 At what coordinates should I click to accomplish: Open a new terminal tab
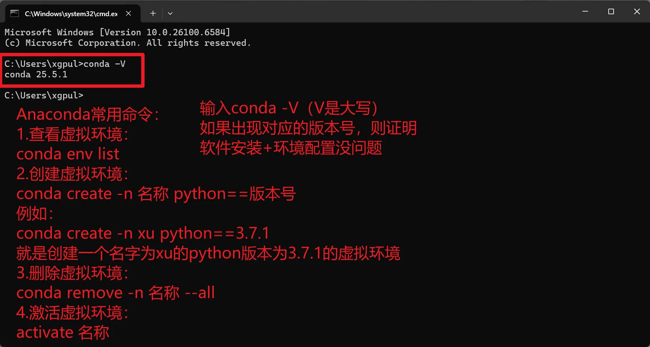(x=153, y=14)
